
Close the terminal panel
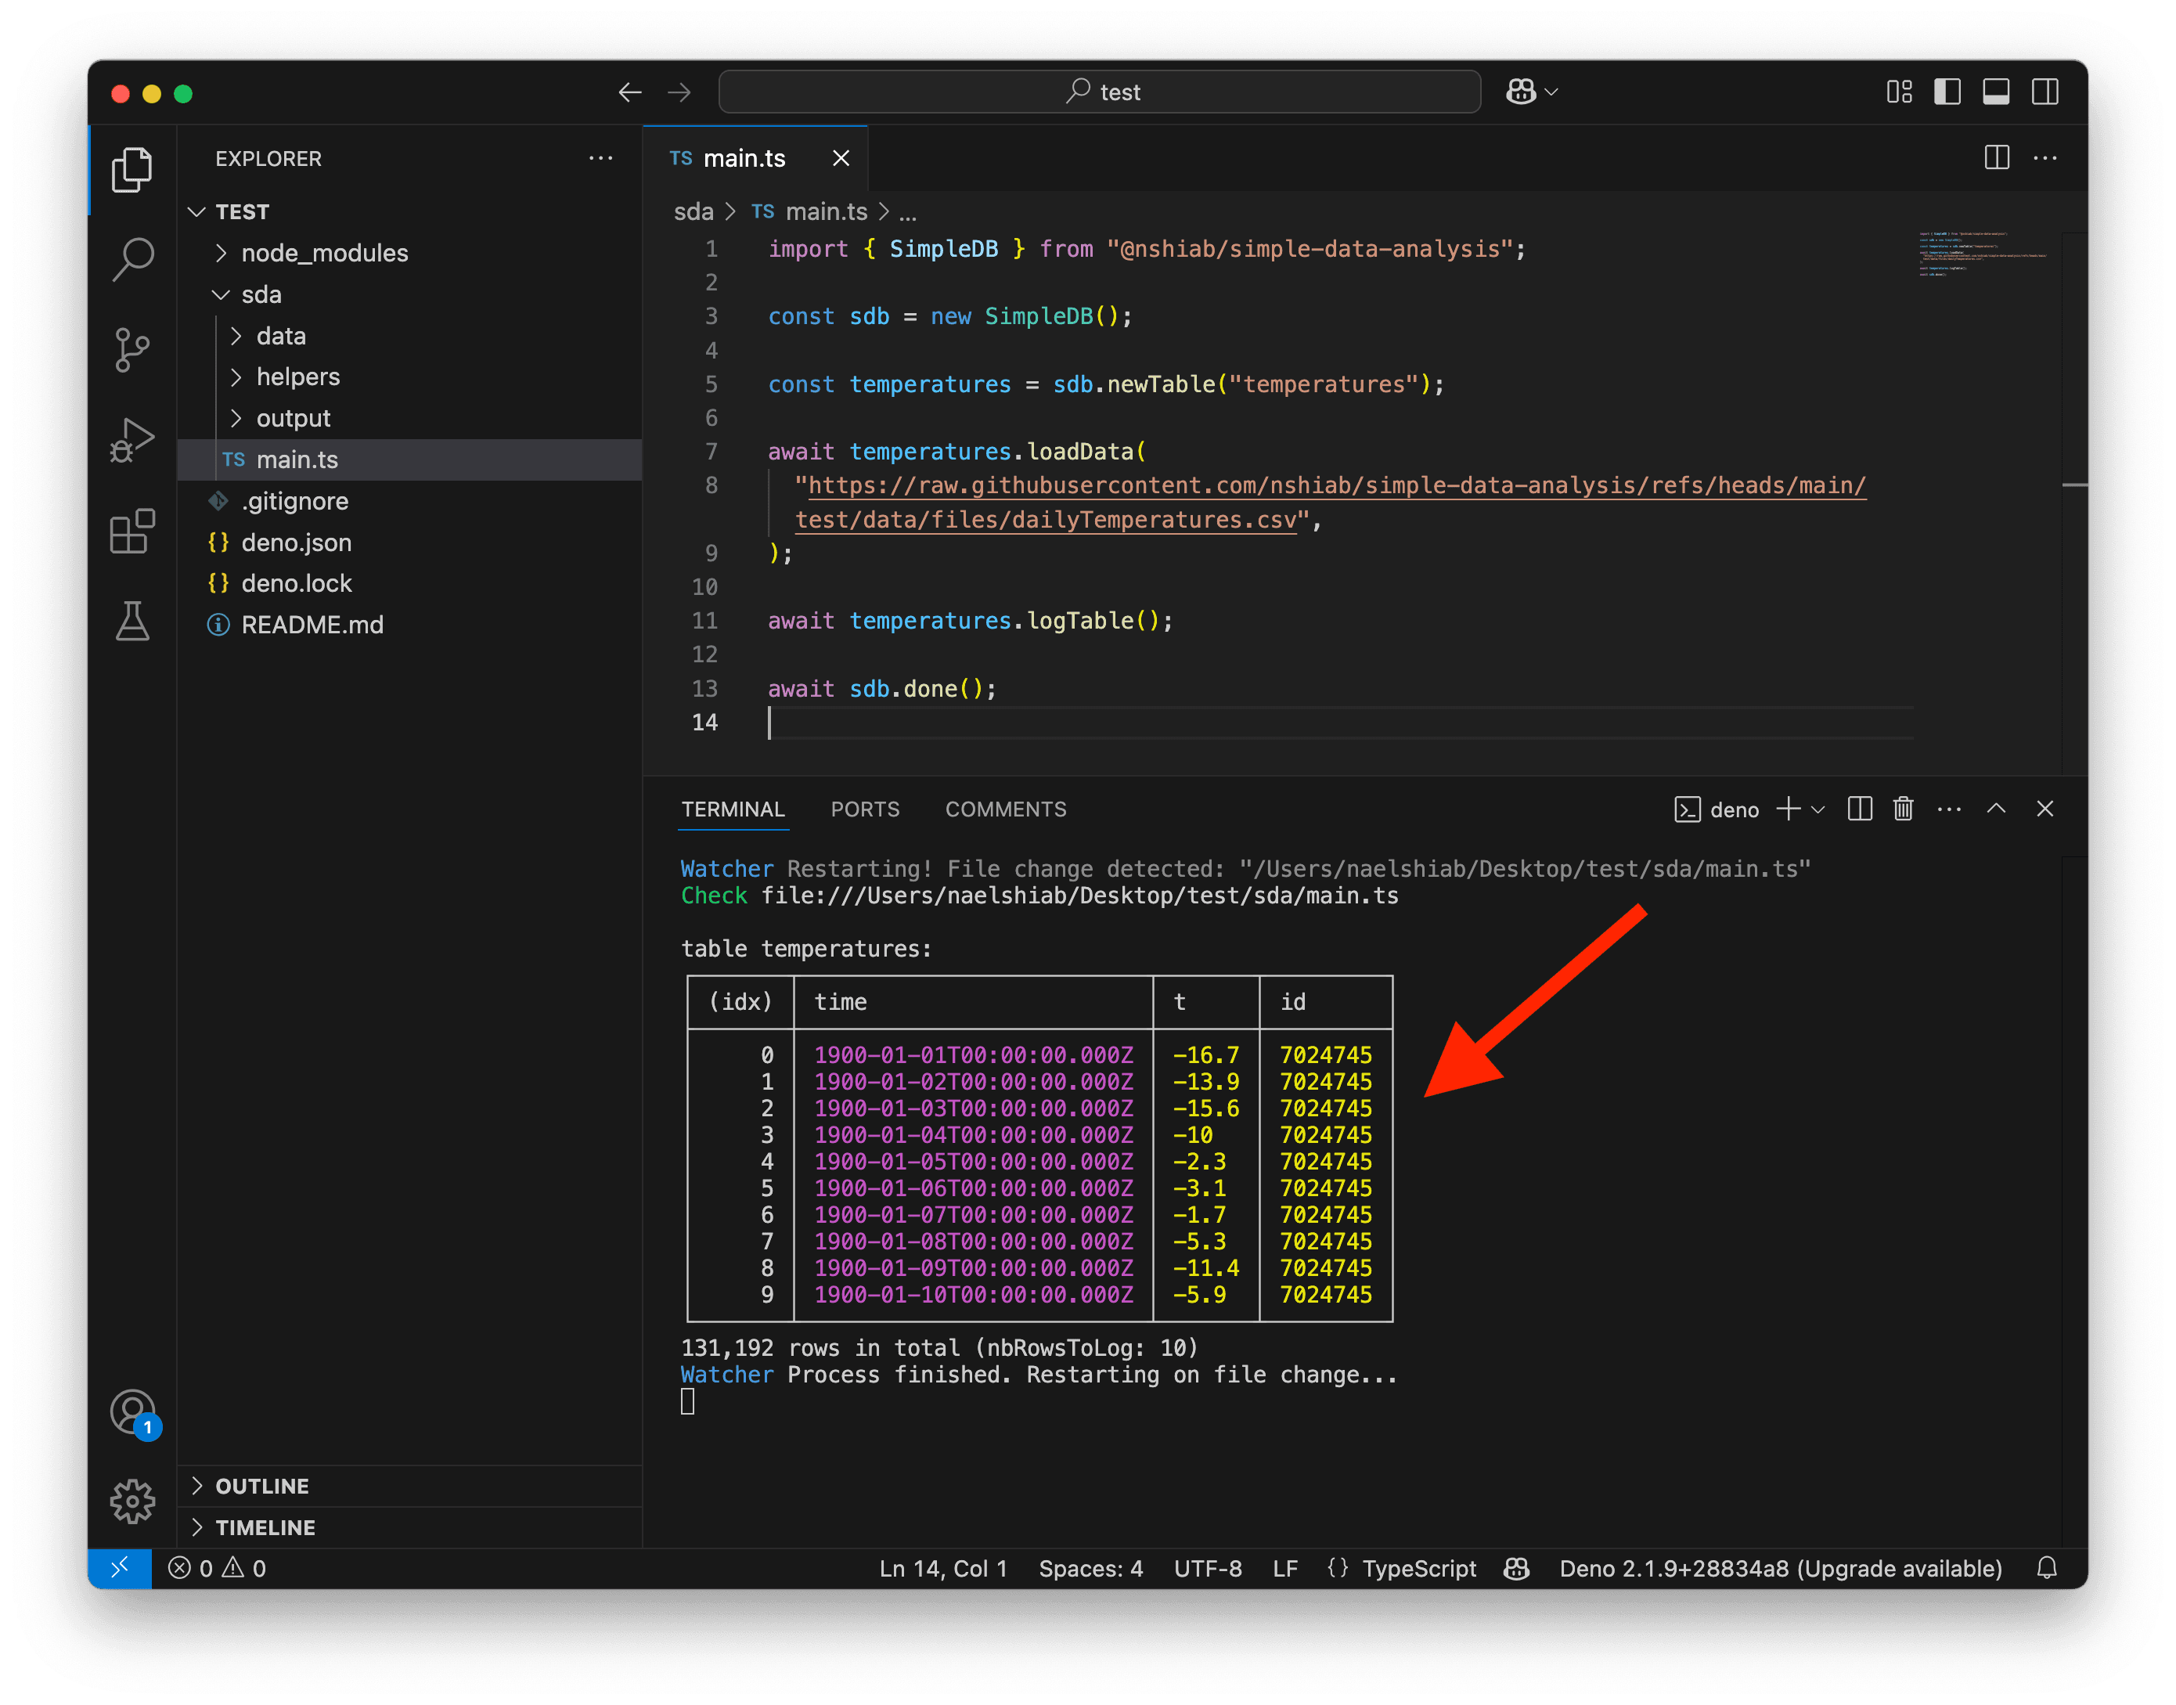[x=2045, y=809]
